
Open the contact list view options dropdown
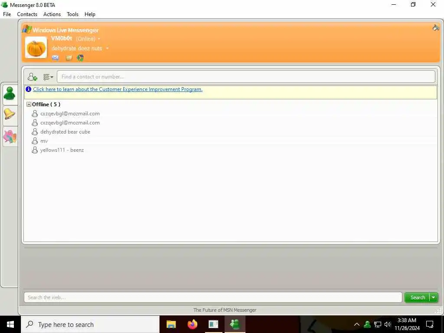[48, 77]
